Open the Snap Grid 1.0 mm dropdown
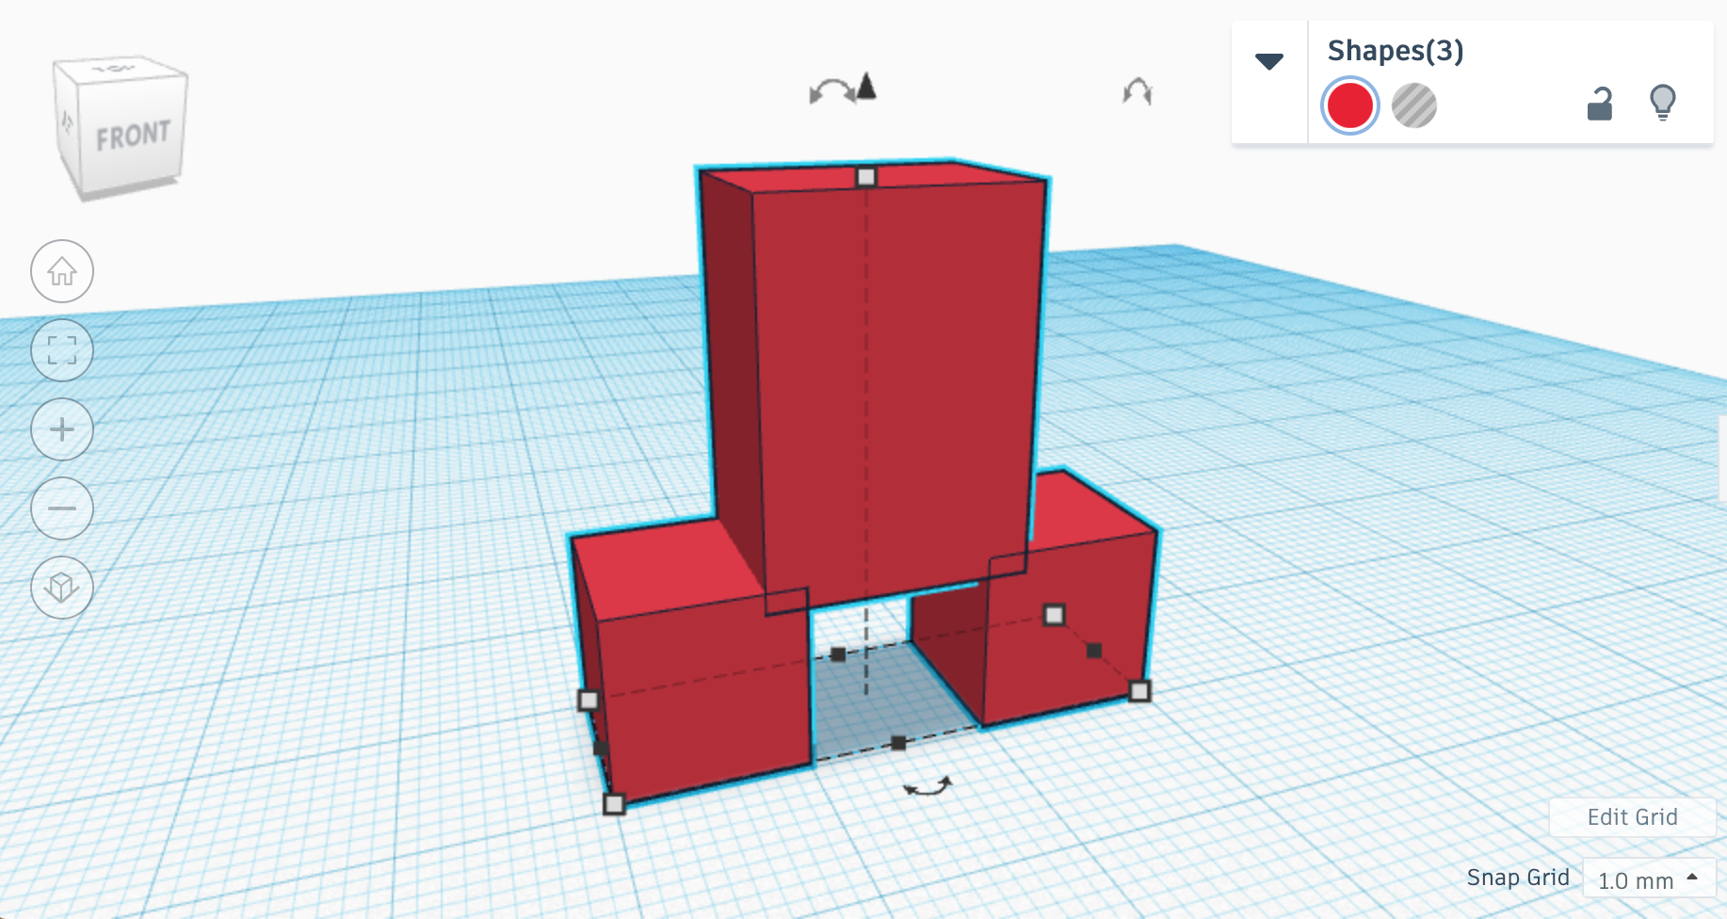 [1648, 879]
